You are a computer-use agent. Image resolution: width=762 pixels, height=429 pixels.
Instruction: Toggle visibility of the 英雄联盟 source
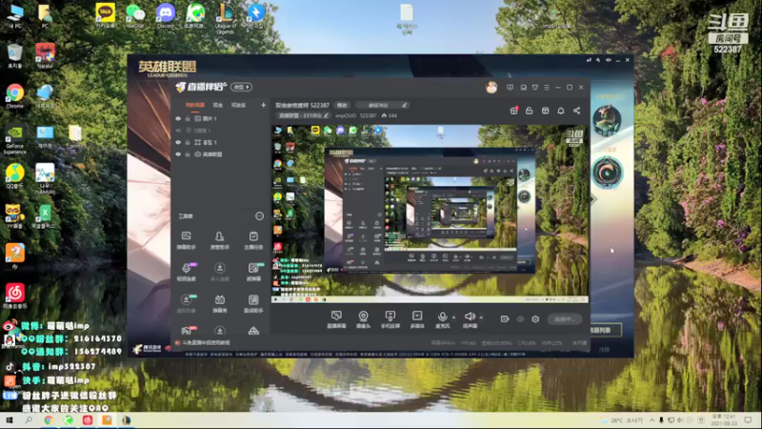pos(178,154)
